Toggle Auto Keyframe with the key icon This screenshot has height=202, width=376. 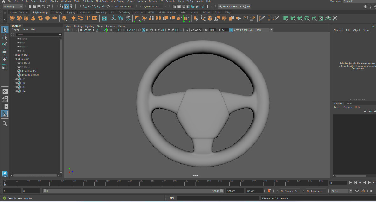269,191
